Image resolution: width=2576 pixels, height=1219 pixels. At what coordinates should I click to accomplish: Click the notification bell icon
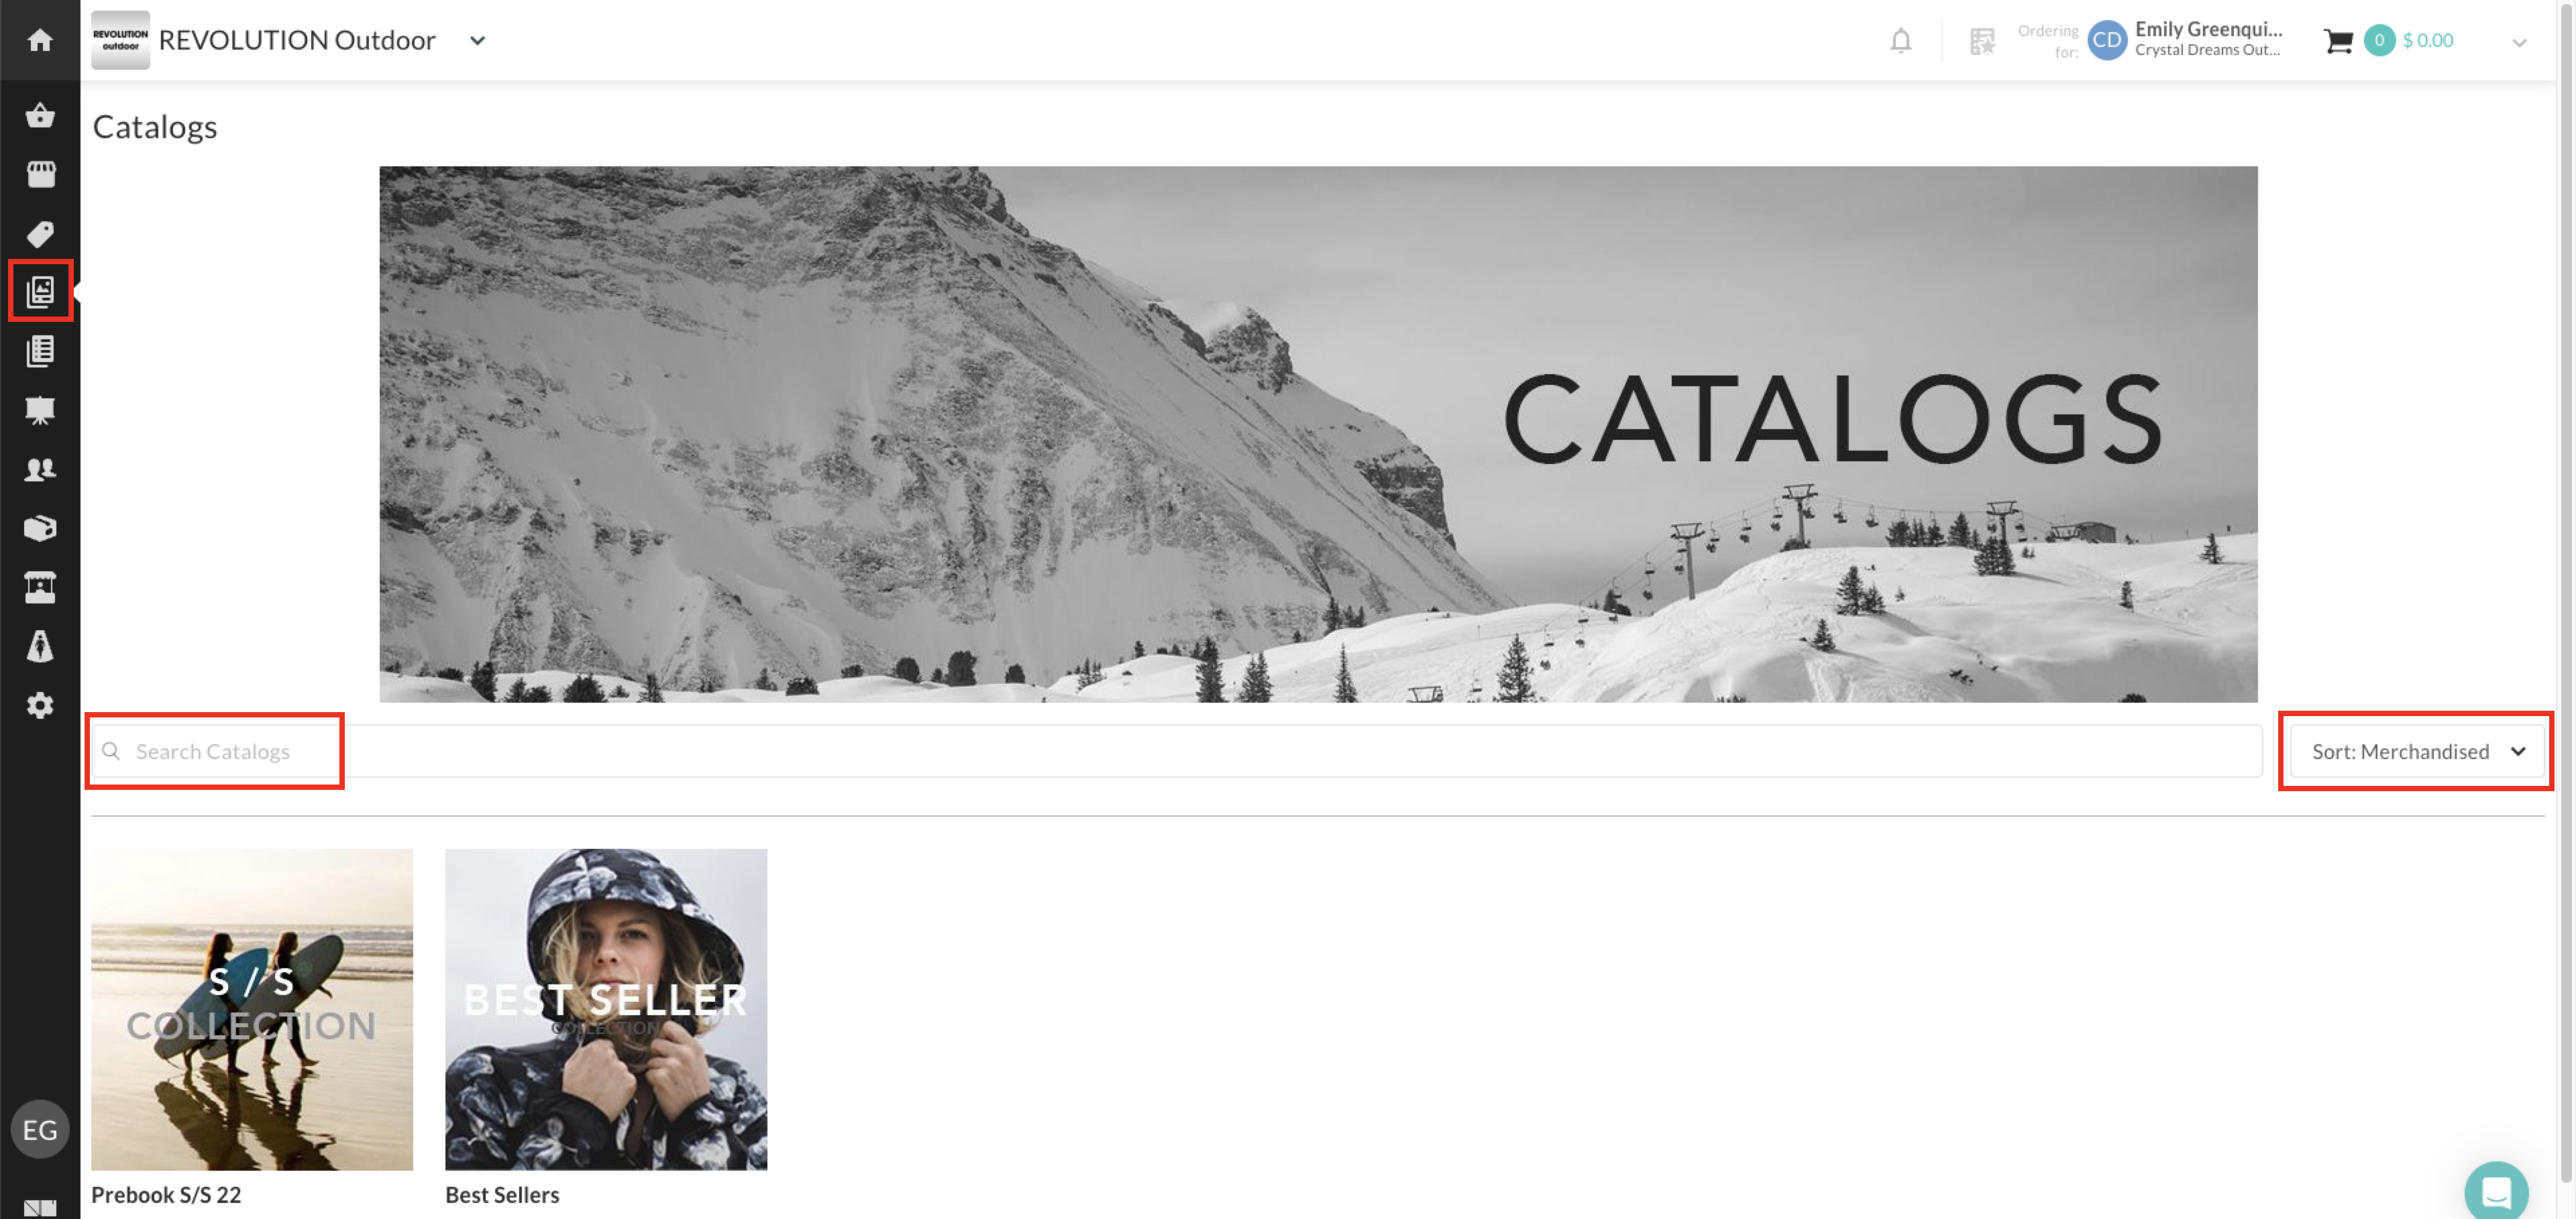tap(1900, 41)
